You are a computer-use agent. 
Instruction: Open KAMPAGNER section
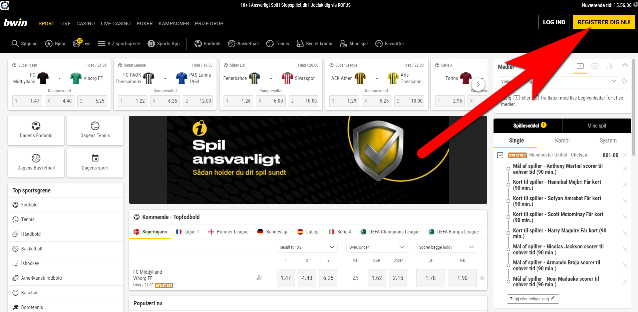coord(174,24)
